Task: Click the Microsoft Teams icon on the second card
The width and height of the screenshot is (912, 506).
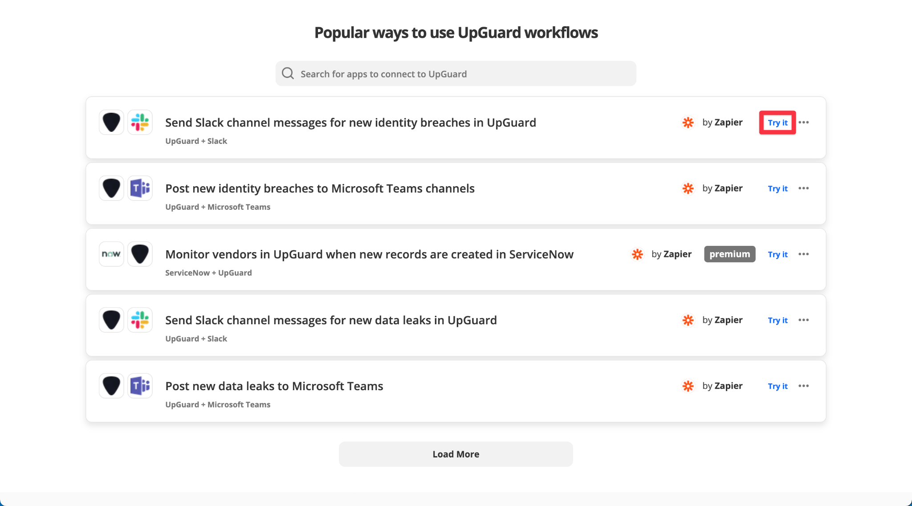Action: 139,188
